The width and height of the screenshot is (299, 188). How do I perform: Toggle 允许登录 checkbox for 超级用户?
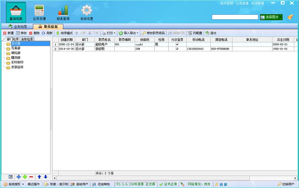(x=177, y=44)
